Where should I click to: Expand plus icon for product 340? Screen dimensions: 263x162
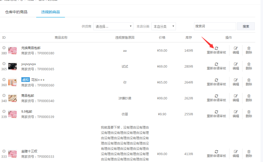[x=4, y=95]
